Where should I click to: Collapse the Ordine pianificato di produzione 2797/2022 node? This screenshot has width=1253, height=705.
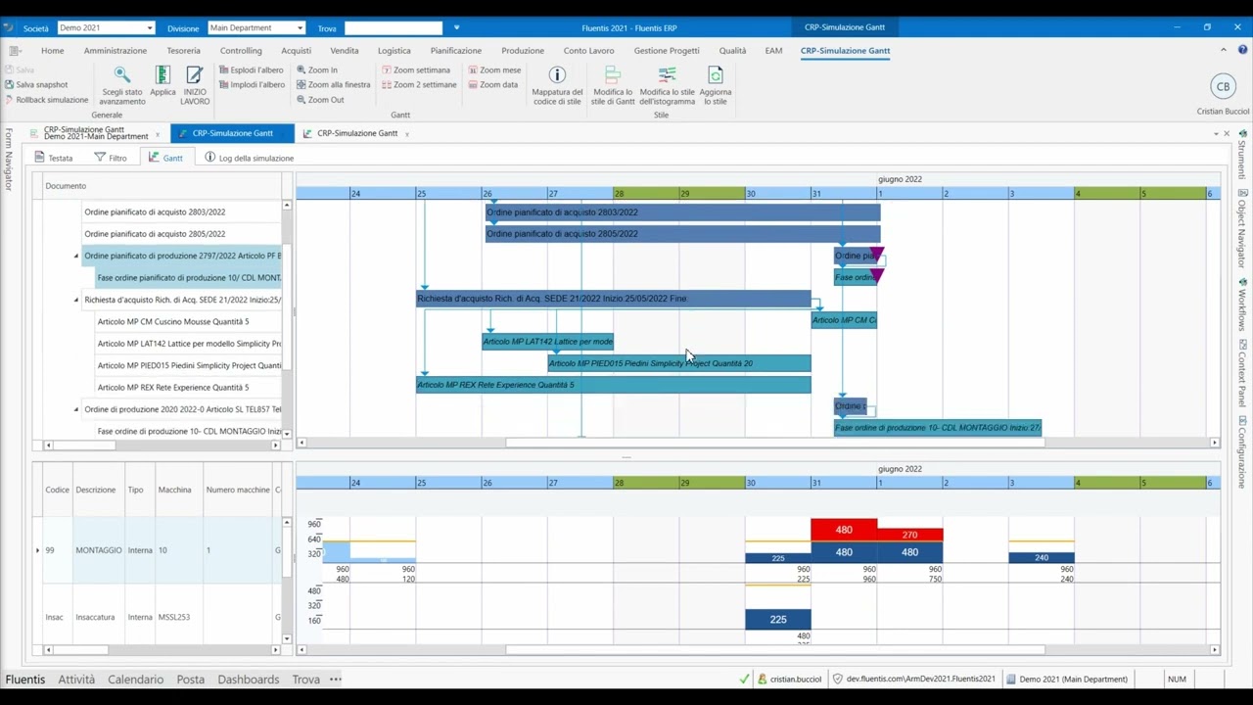pyautogui.click(x=76, y=257)
